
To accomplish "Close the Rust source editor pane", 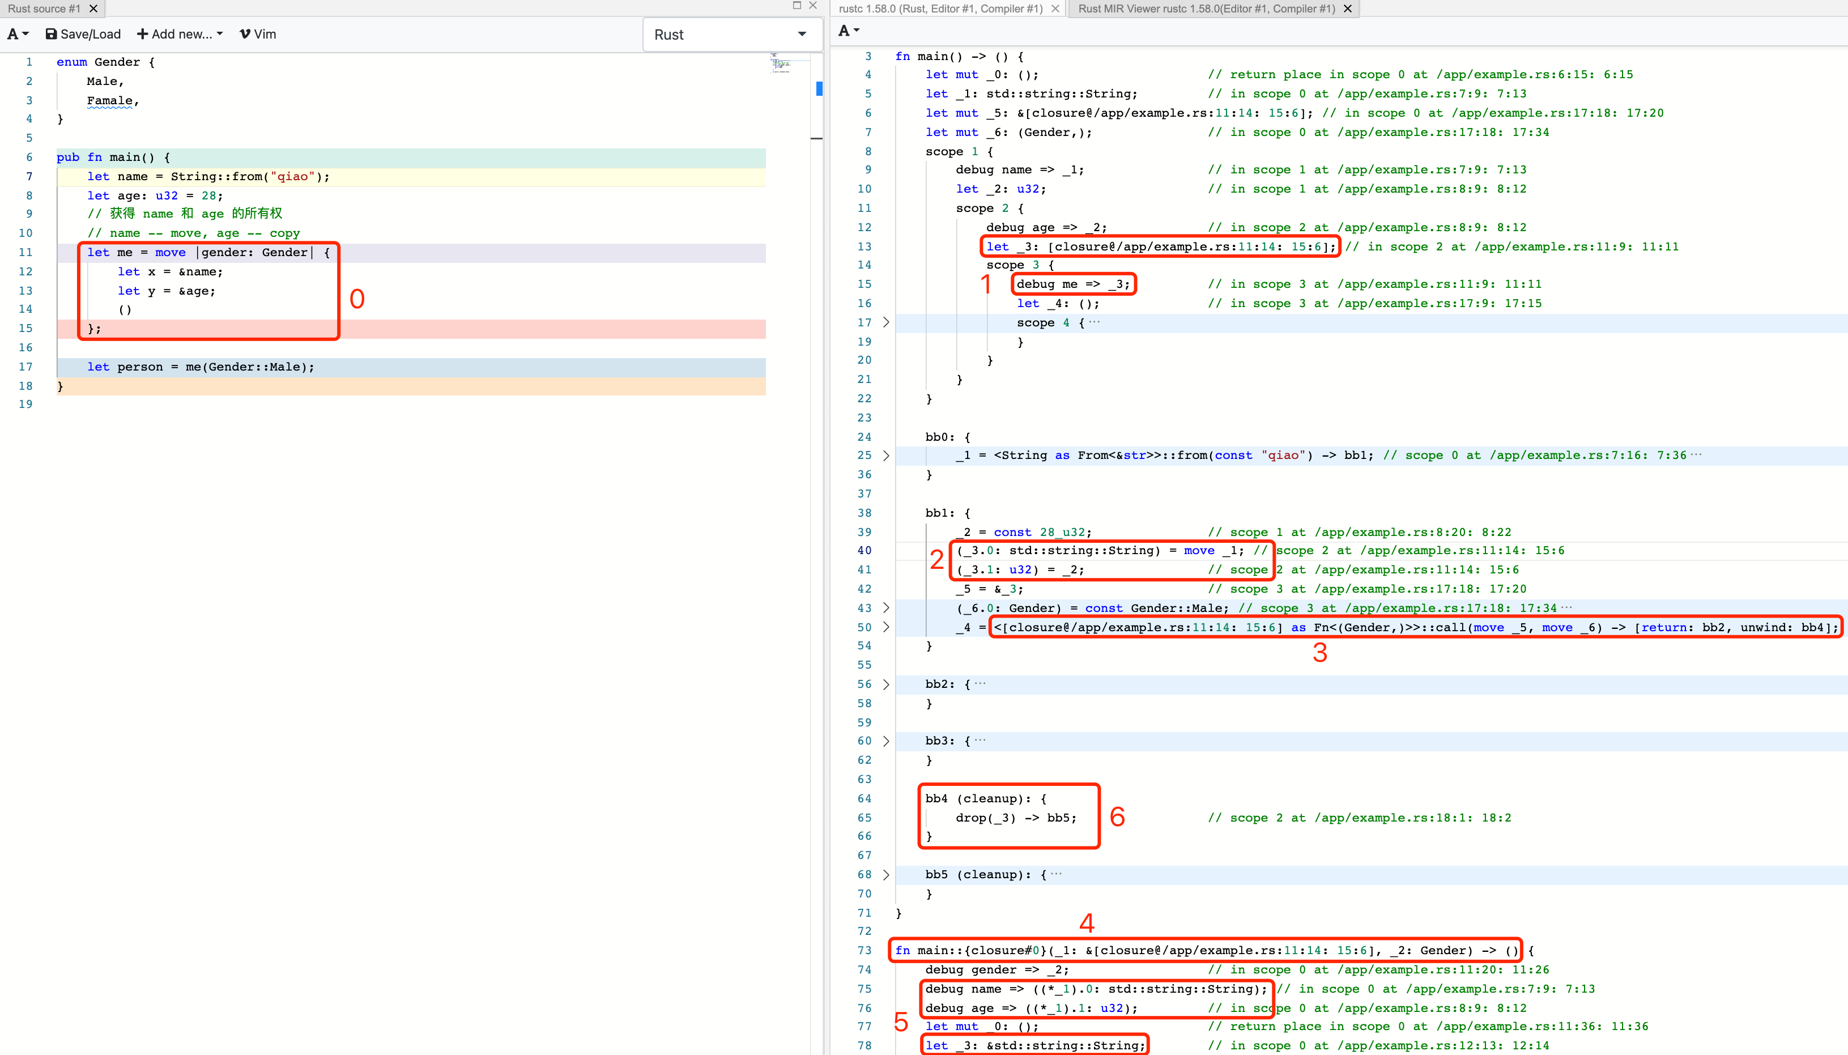I will (x=813, y=5).
